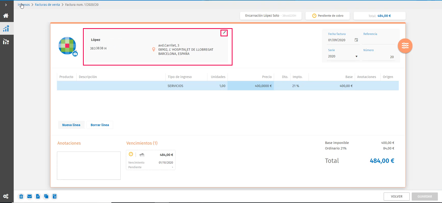Remove line using Borrar línea

[100, 125]
